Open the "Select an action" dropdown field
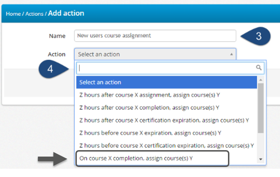 click(155, 54)
